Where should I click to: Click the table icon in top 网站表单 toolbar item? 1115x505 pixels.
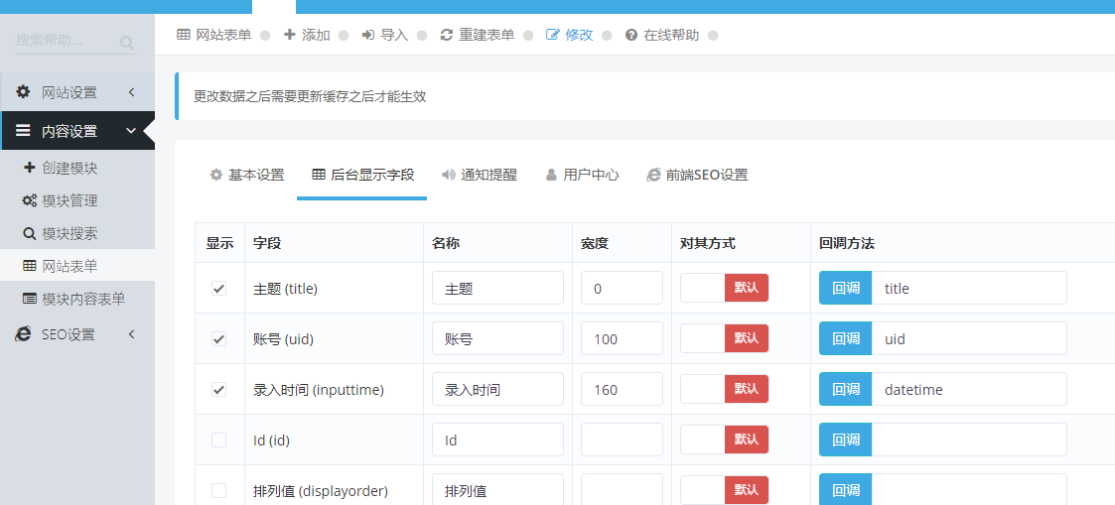coord(184,35)
